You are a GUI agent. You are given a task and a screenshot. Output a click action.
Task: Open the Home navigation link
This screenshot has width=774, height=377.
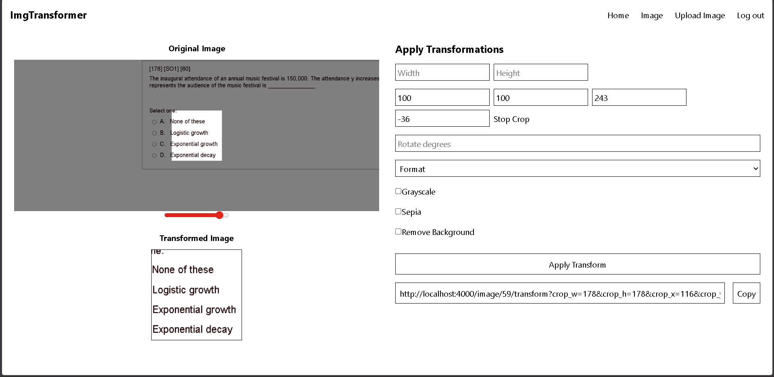618,15
